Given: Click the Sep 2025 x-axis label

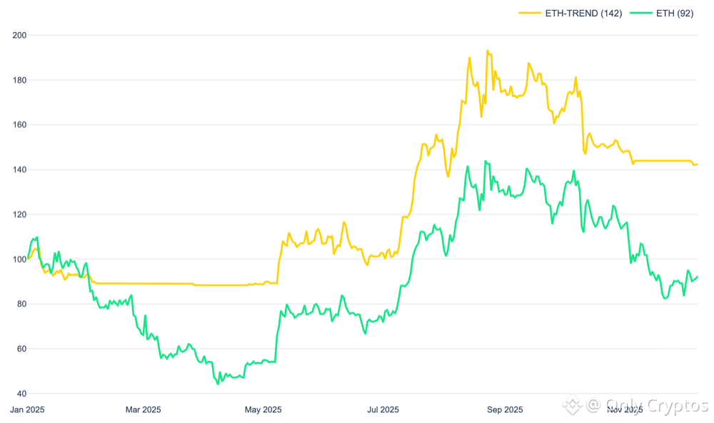Looking at the screenshot, I should (x=505, y=409).
